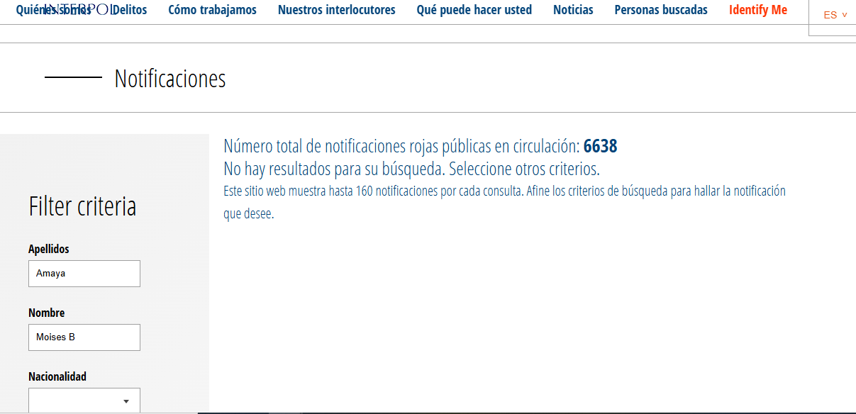856x414 pixels.
Task: Click the Notificaciones page heading
Action: coord(170,79)
